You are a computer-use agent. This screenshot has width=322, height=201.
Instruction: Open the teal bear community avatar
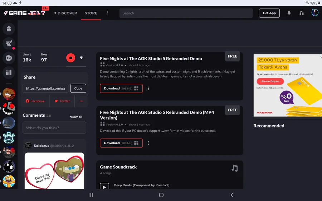coord(9,137)
